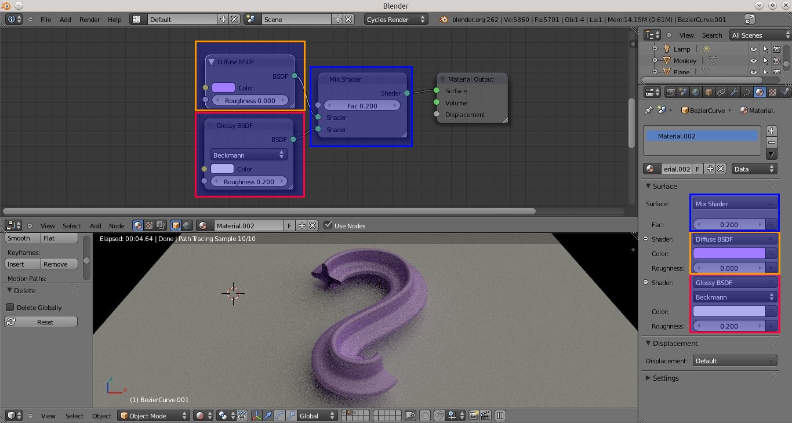Click the OpenGL render animation clapperboard icon
Screen dimensions: 792x423
coord(485,415)
